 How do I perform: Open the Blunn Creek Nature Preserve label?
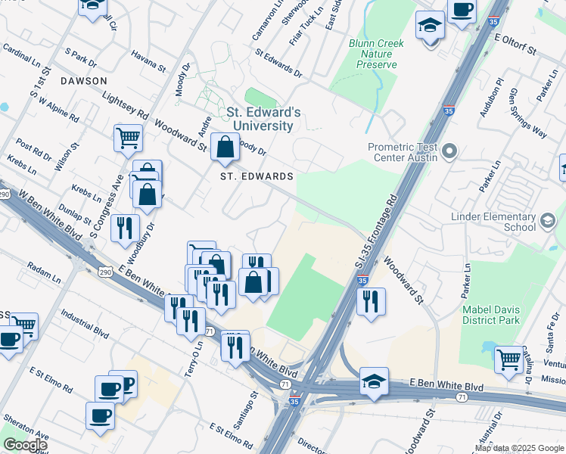[x=376, y=54]
